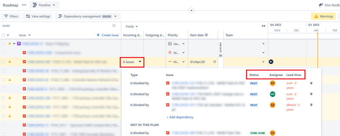The image size is (340, 136).
Task: Tick the checkbox on the 6 issues row
Action: click(x=3, y=62)
